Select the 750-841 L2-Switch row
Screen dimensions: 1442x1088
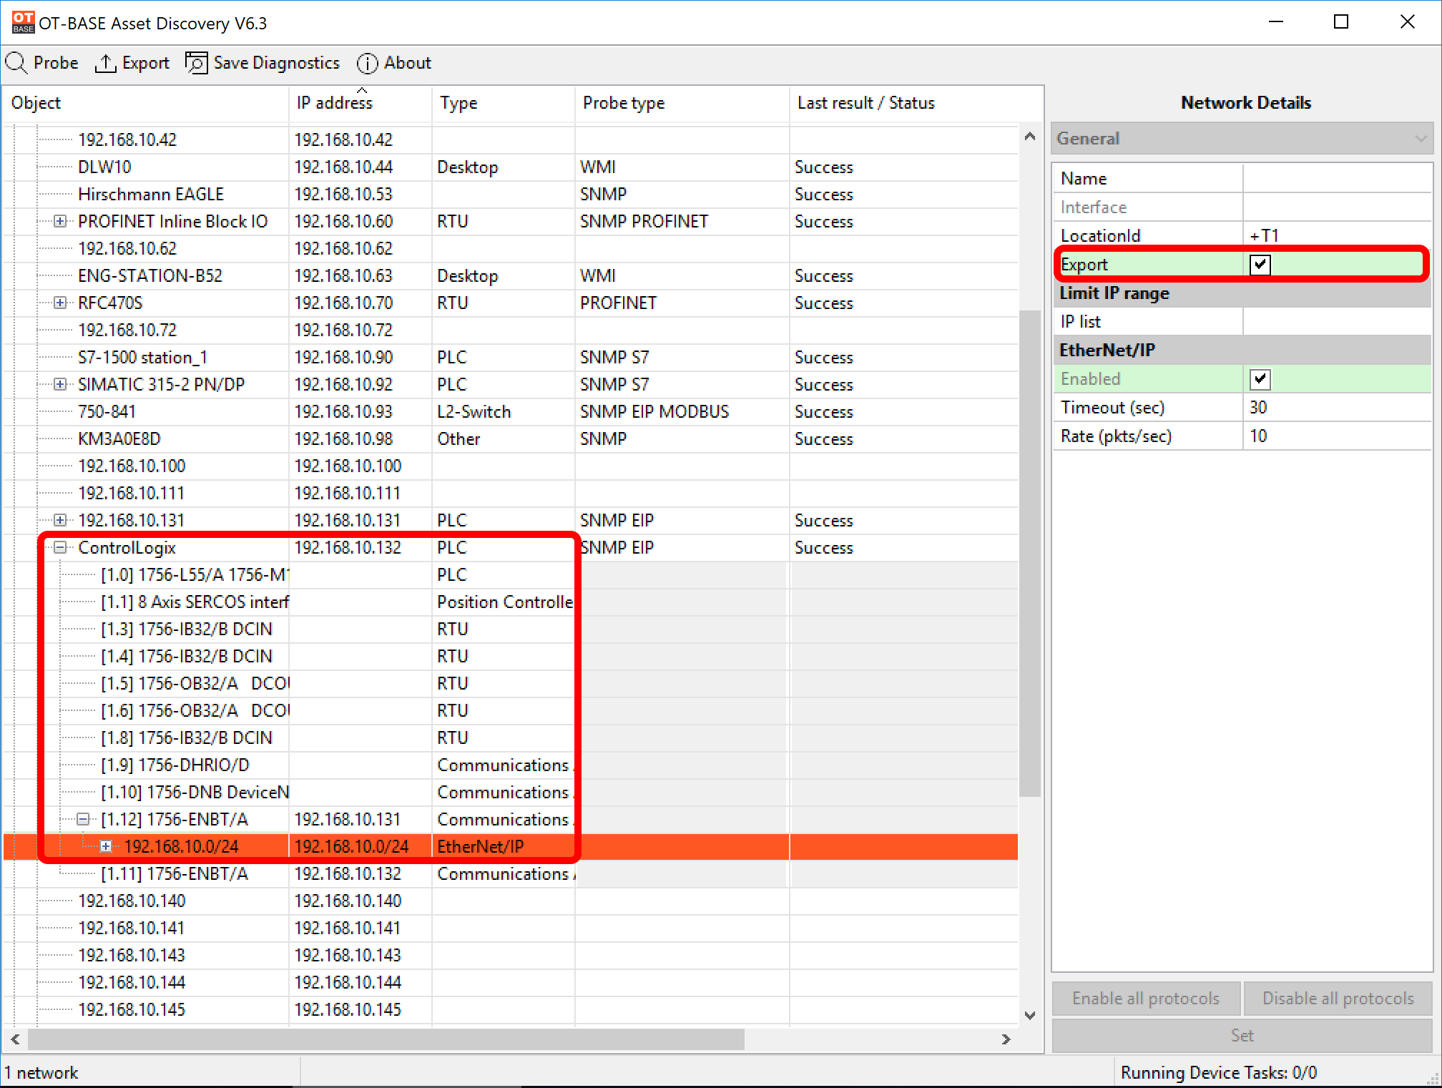coord(511,412)
